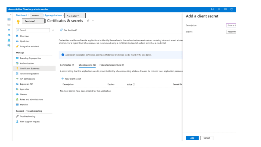Open New support request
261x147 pixels.
[x=30, y=121]
